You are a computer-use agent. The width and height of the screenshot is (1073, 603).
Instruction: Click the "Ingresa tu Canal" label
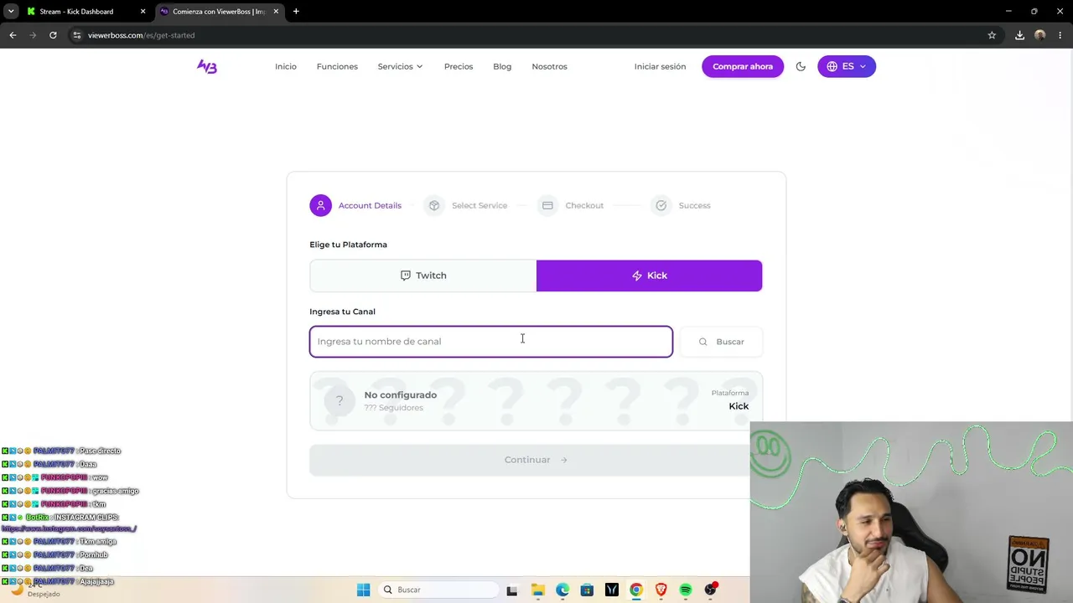(342, 312)
